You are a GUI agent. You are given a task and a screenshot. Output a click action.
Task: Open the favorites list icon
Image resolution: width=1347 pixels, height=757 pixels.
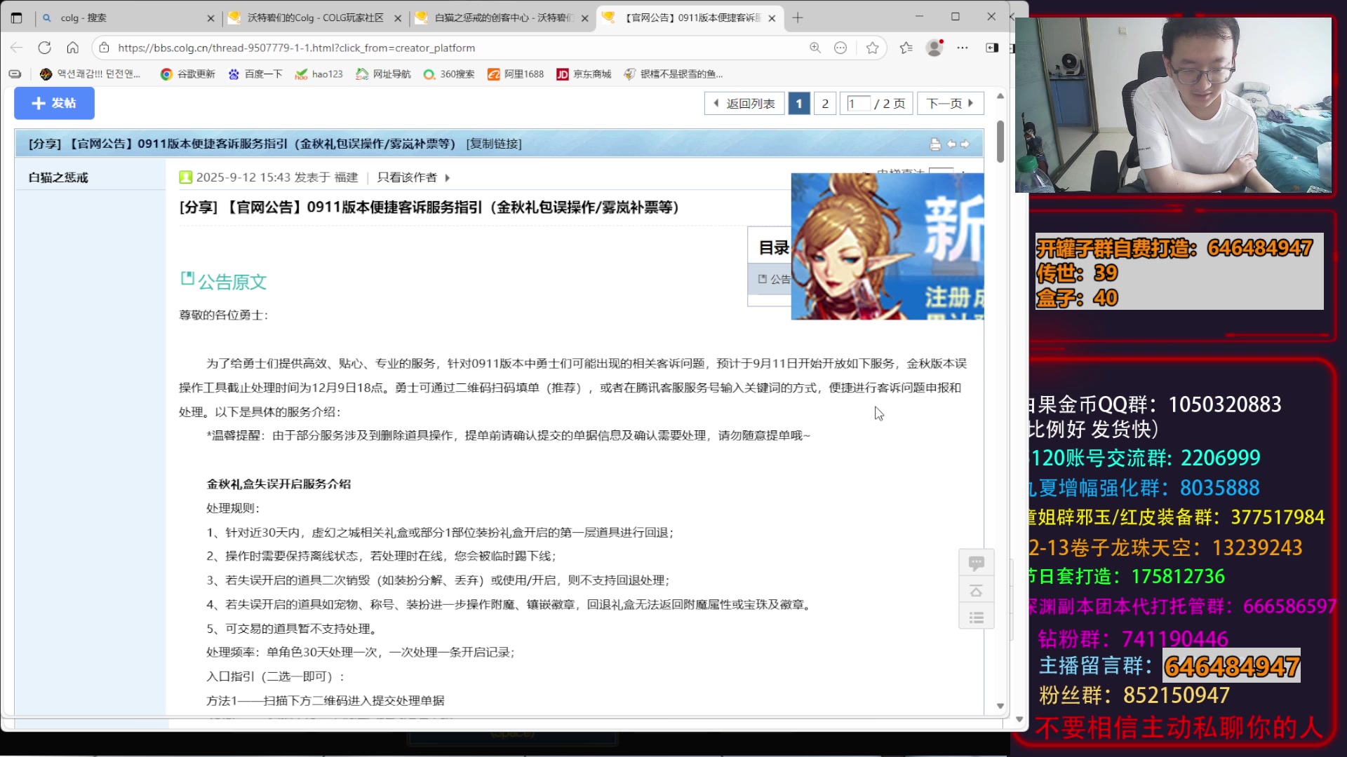click(x=906, y=48)
